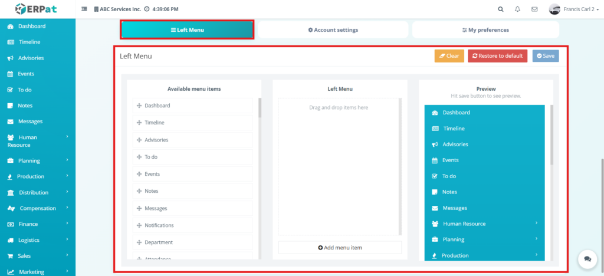This screenshot has width=604, height=276.
Task: Open the notifications bell icon
Action: click(x=517, y=9)
